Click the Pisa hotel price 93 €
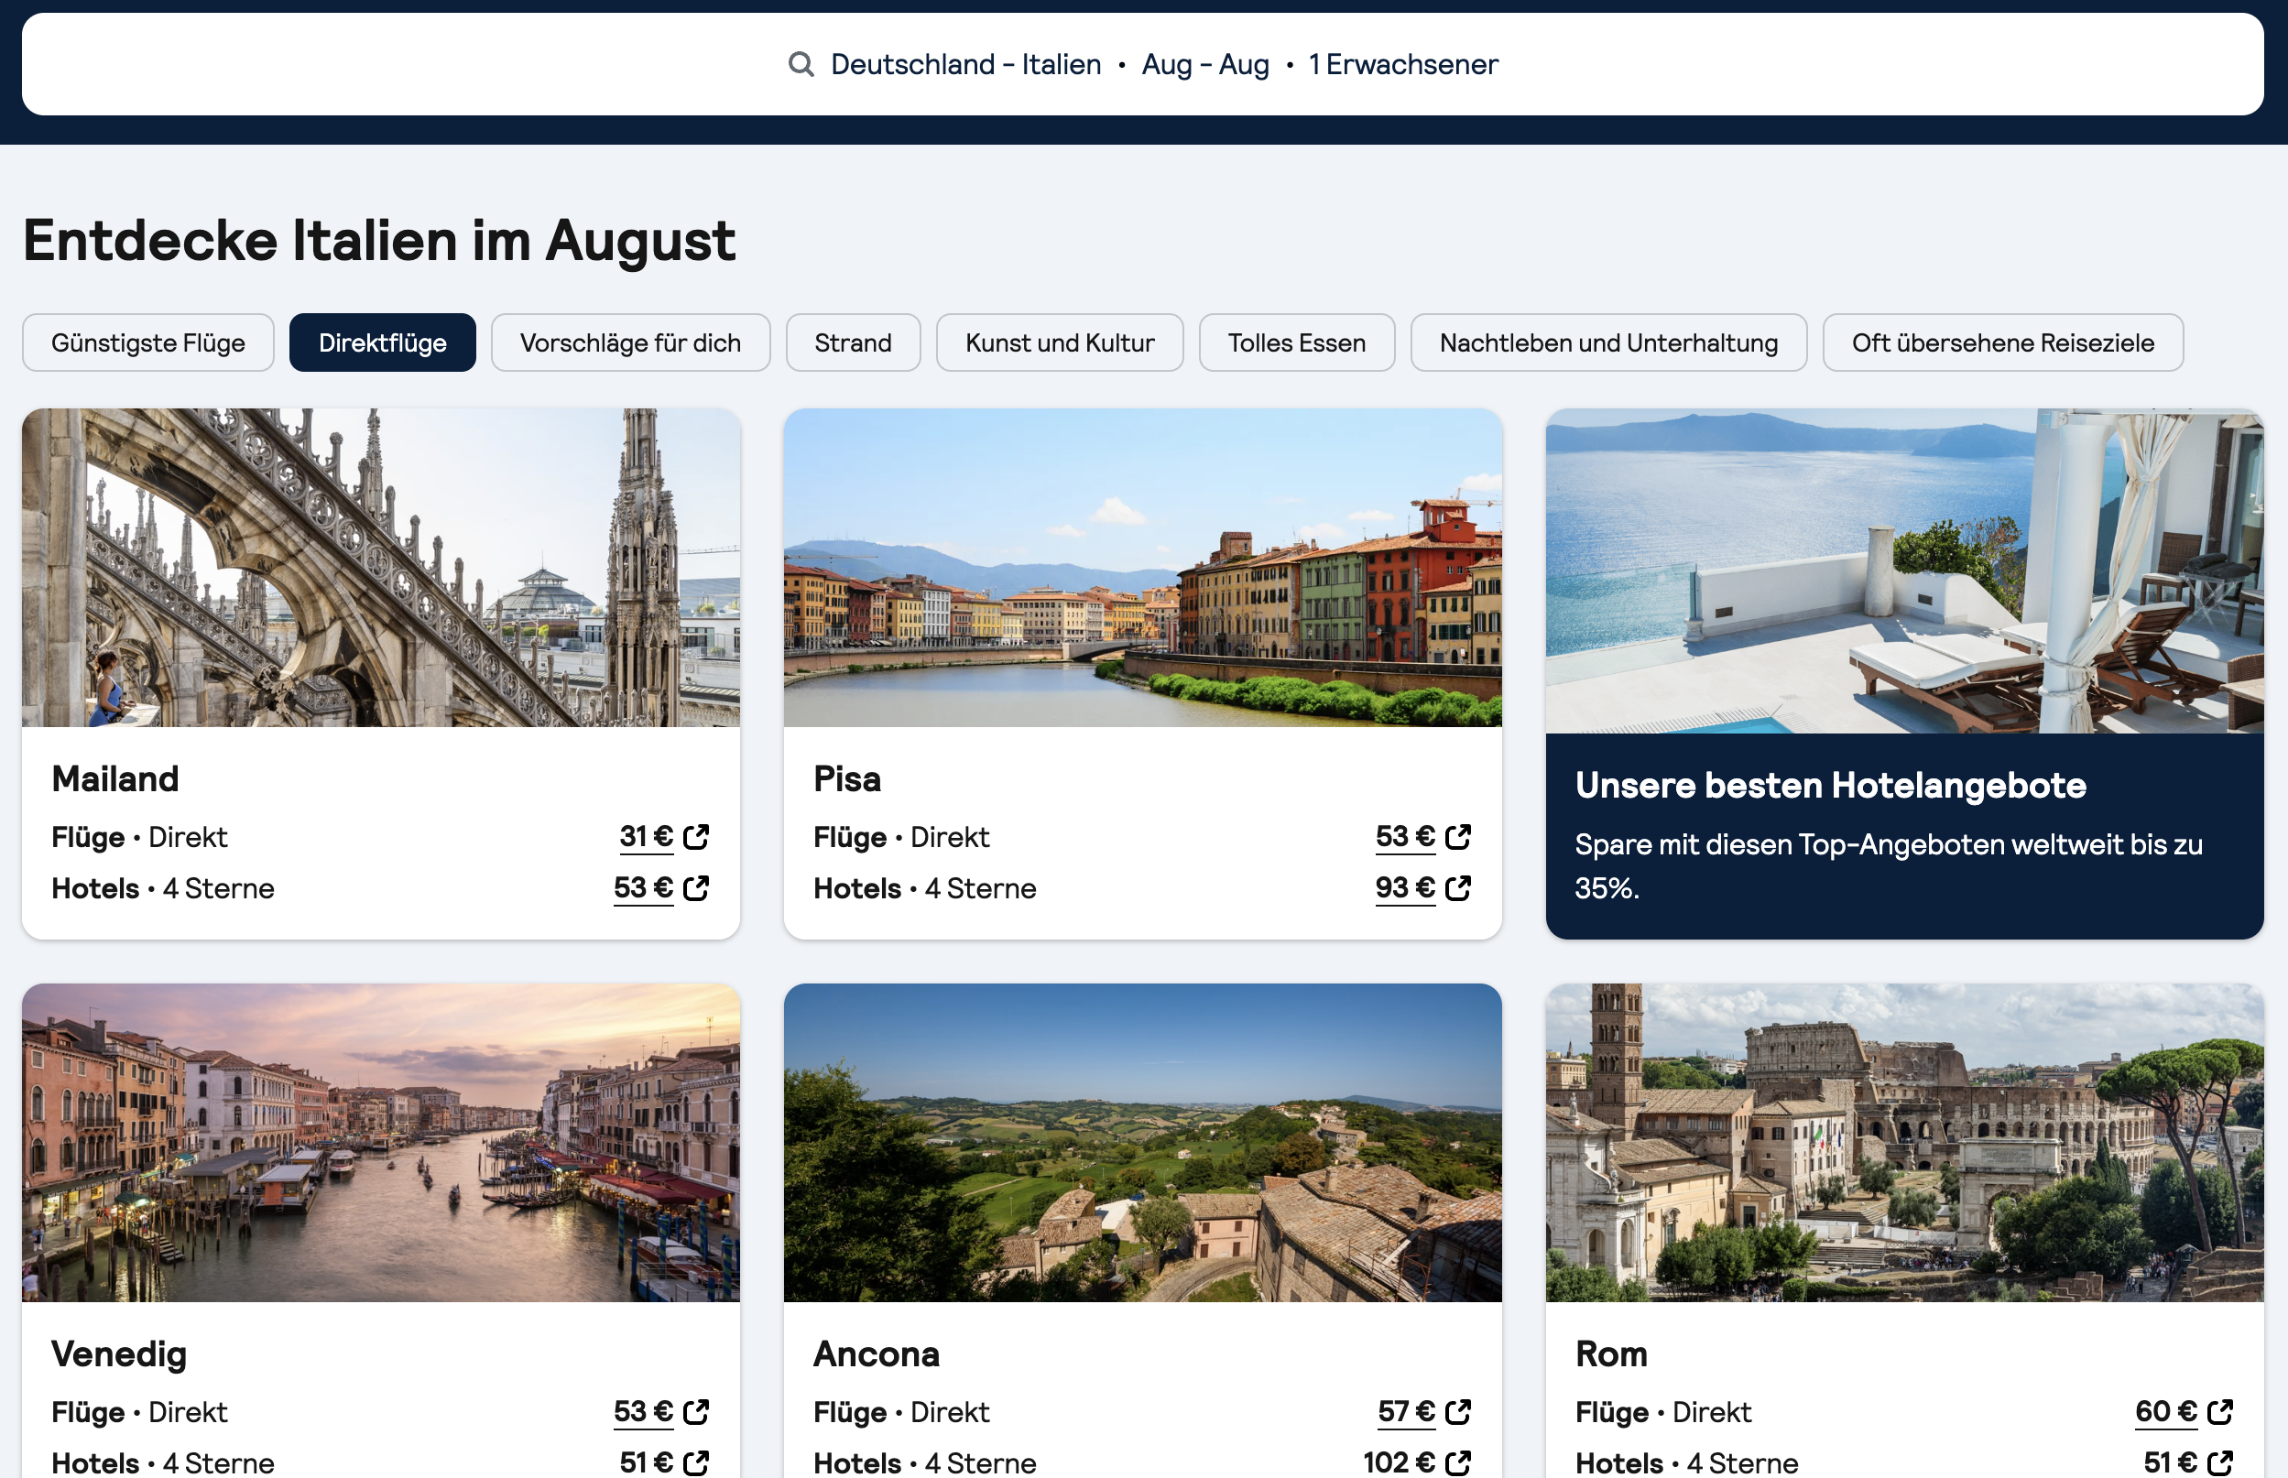This screenshot has height=1478, width=2288. tap(1405, 888)
